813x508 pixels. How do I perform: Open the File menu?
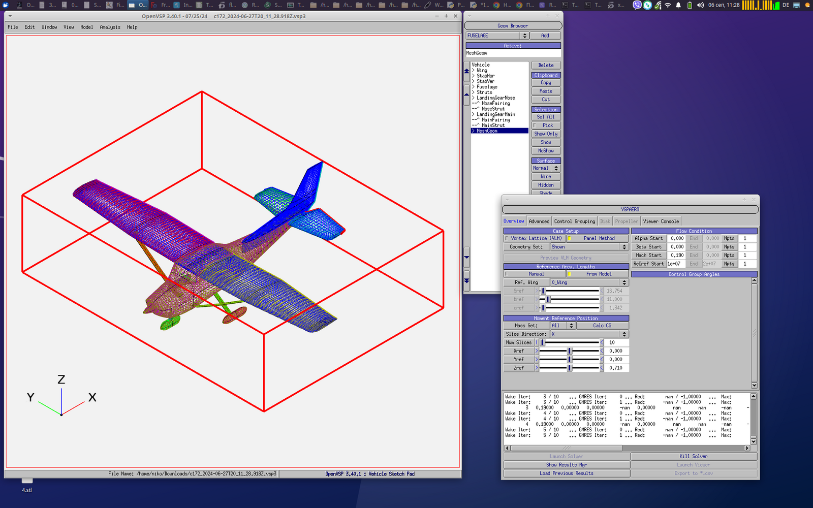(13, 27)
